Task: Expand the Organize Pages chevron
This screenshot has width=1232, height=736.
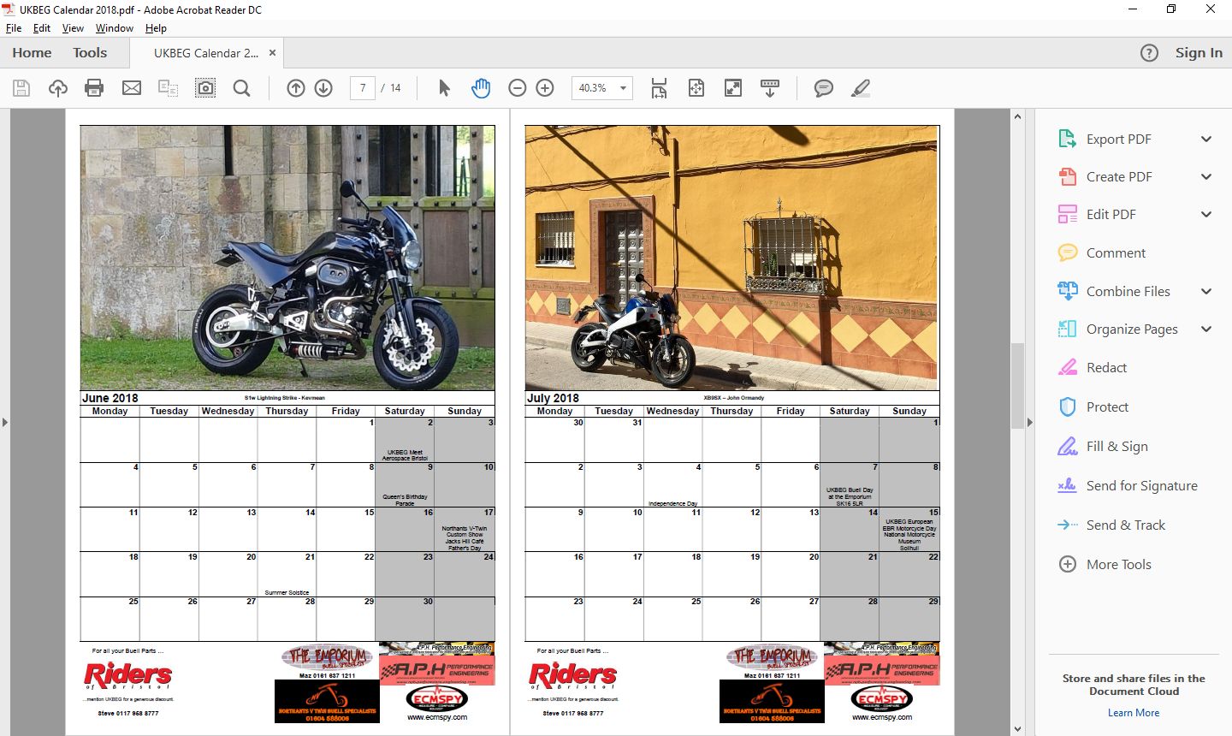Action: 1206,329
